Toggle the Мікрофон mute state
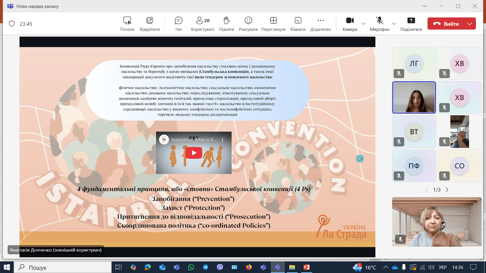486x273 pixels. coord(379,24)
